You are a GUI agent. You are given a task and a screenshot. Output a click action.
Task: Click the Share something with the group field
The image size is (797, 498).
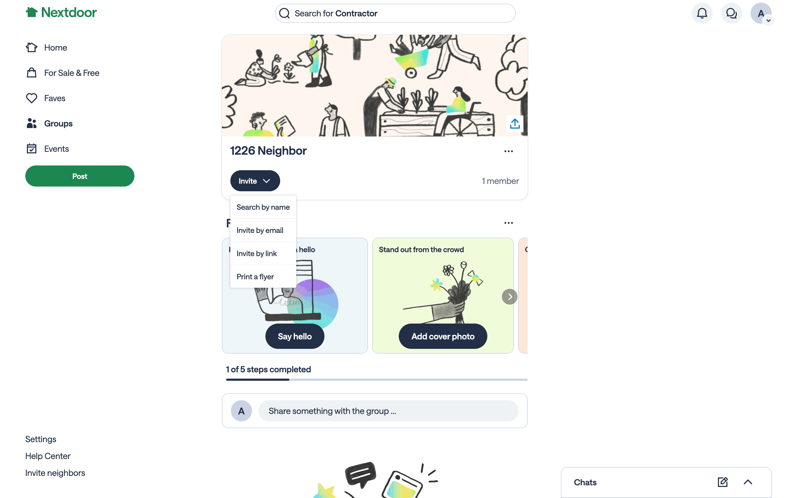click(x=388, y=411)
